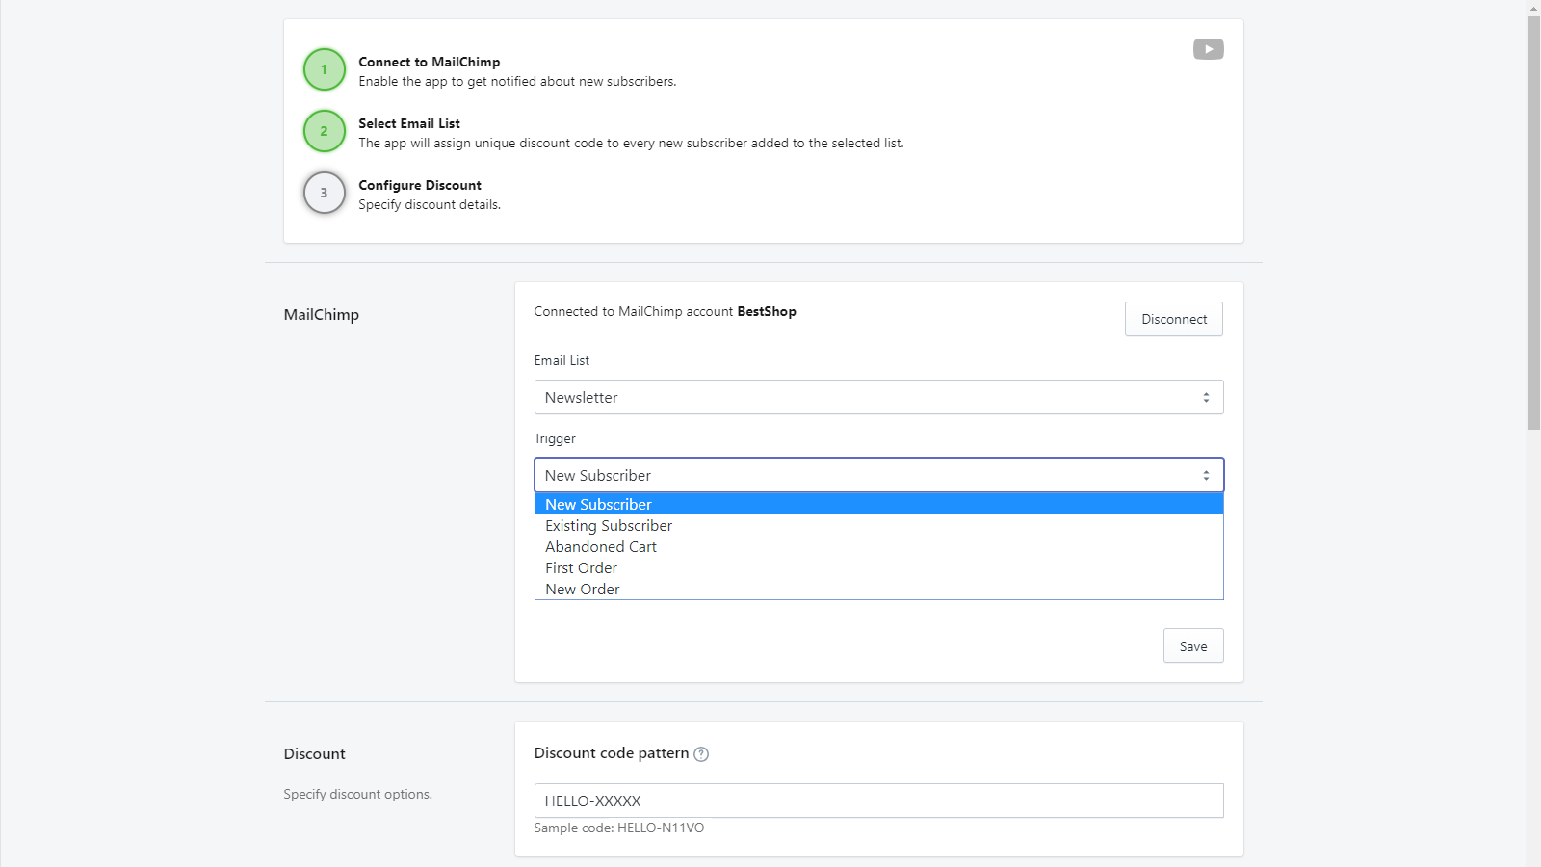Choose New Order trigger option
This screenshot has height=867, width=1541.
pos(583,590)
